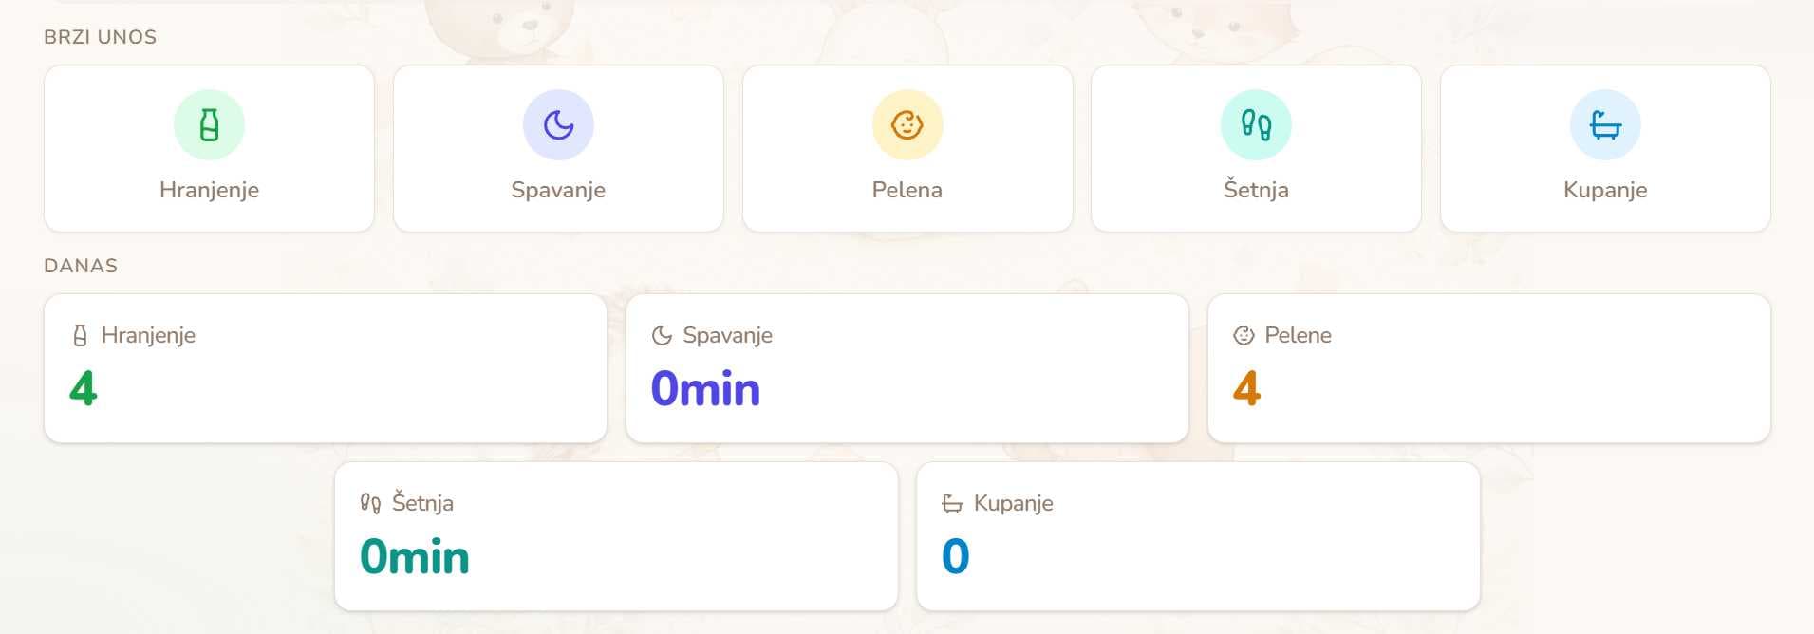Image resolution: width=1814 pixels, height=634 pixels.
Task: Open the Šetnja quick entry card
Action: (x=1256, y=148)
